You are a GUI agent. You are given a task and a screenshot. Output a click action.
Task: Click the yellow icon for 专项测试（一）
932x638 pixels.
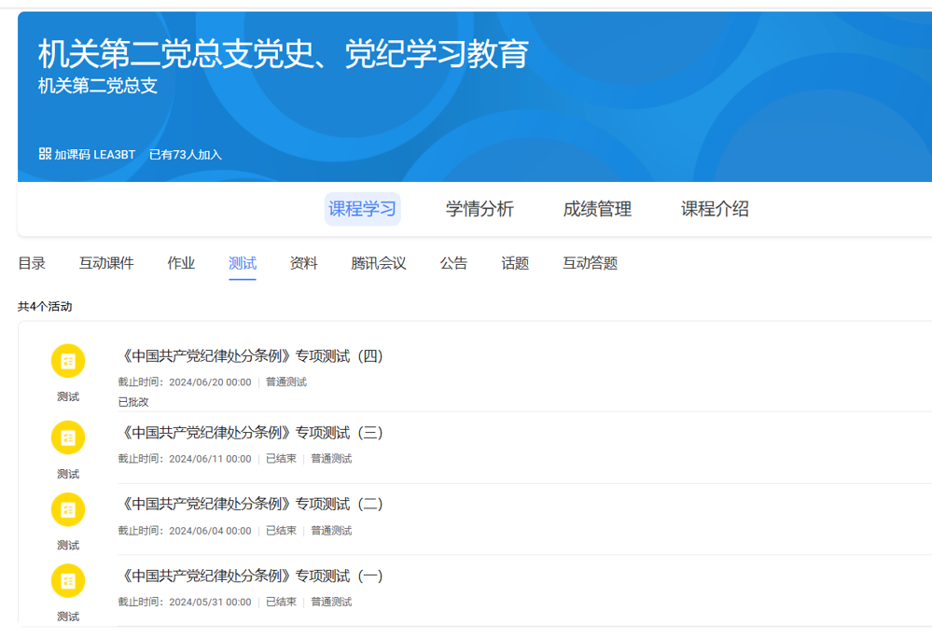[x=68, y=580]
